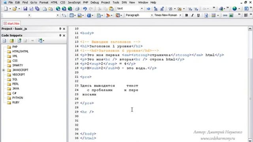Open the Edit menu
This screenshot has height=142, width=253.
(x=17, y=3)
